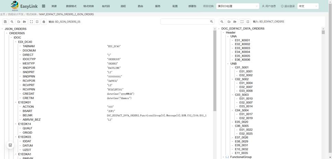This screenshot has height=159, width=332.
Task: Open the 中文 language dropdown
Action: [x=308, y=6]
